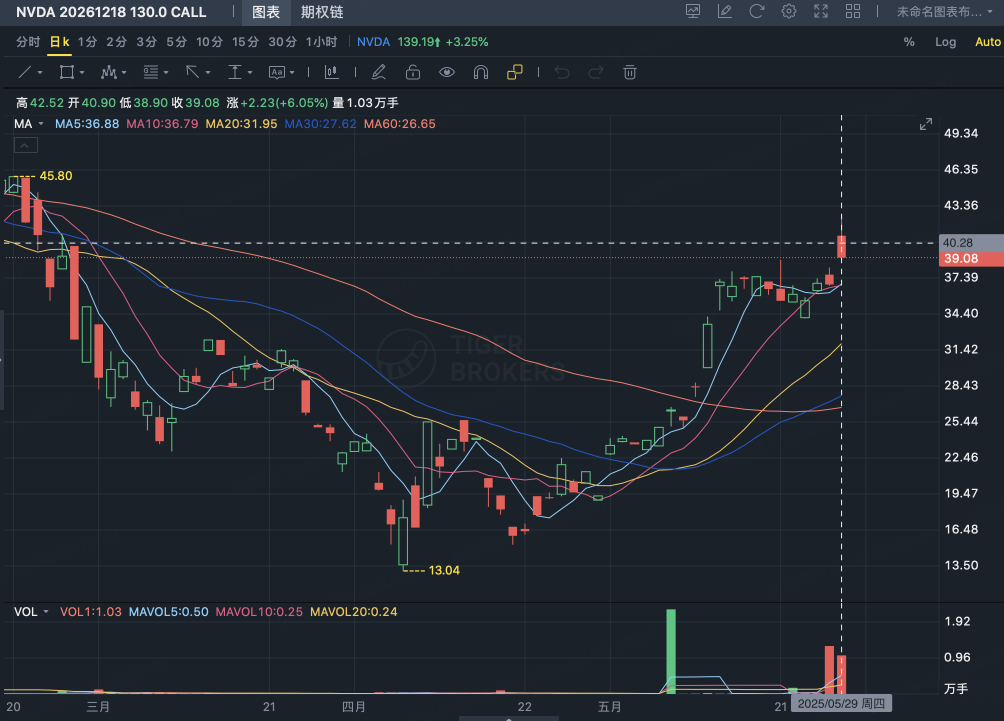Open the chart monitor icon in header

coord(693,11)
